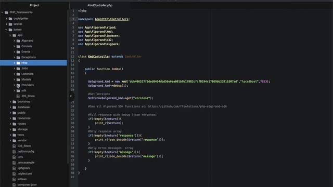Collapse the PHP_Frameworks root folder
This screenshot has height=187, width=333.
pyautogui.click(x=2, y=12)
